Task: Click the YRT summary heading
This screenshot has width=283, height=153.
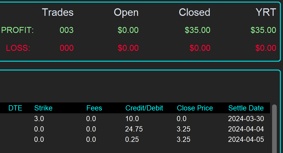Action: point(266,12)
